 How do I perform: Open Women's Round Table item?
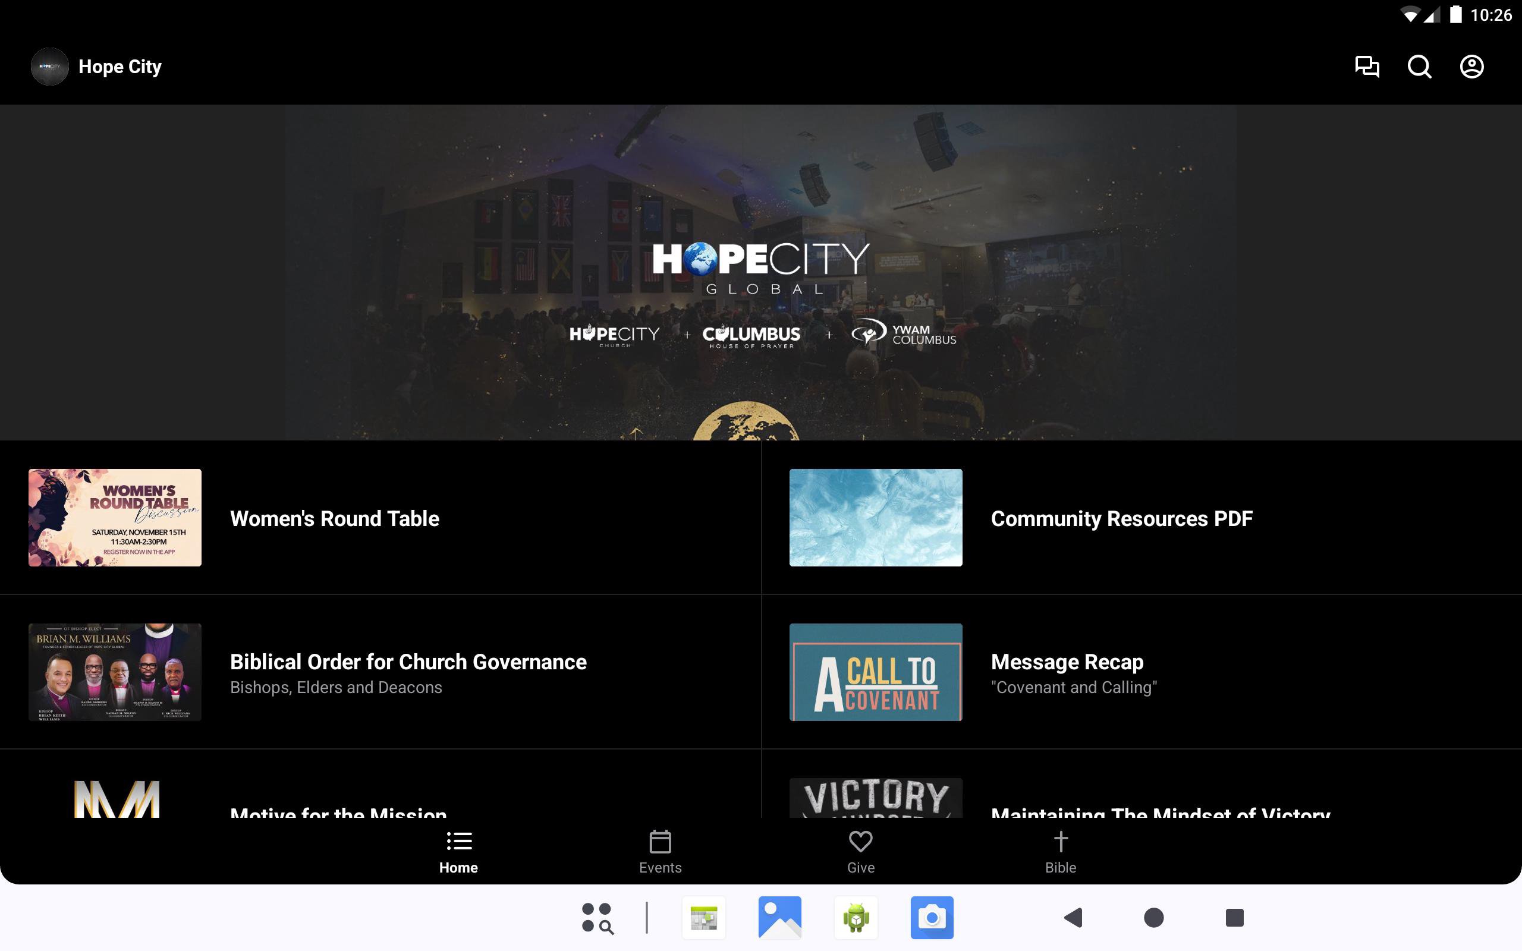click(335, 518)
